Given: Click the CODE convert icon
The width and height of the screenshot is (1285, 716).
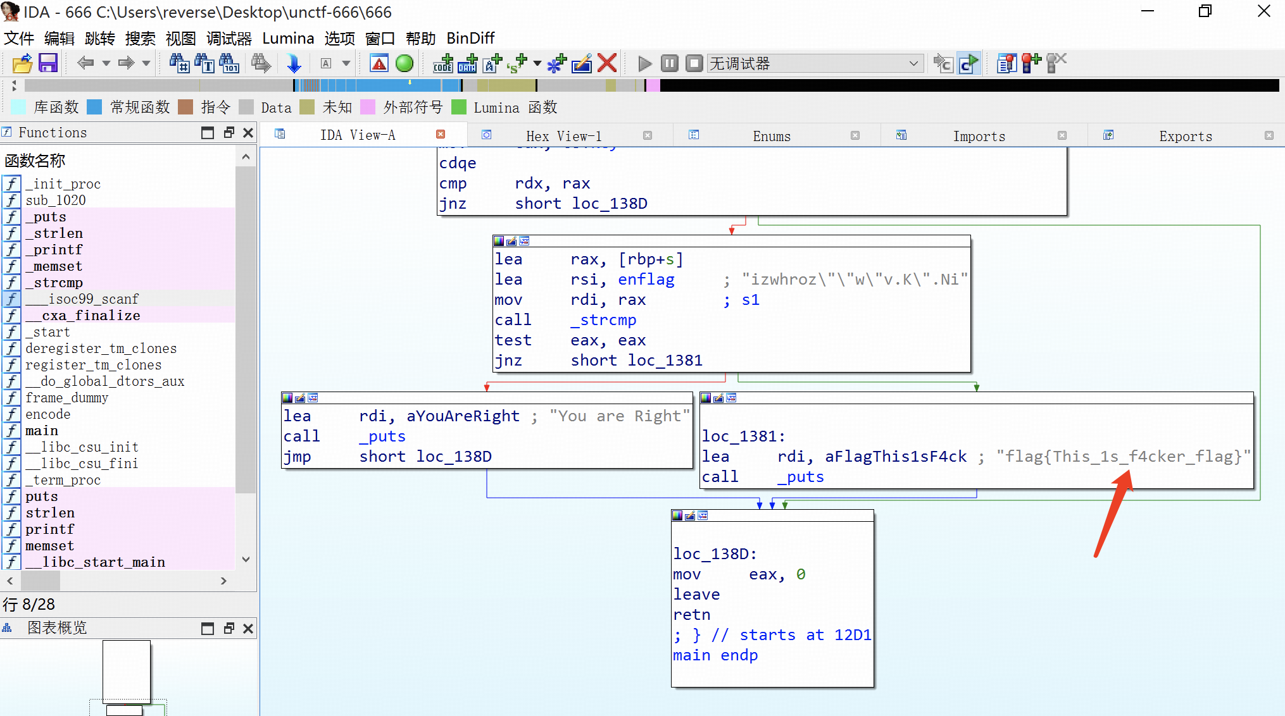Looking at the screenshot, I should pyautogui.click(x=442, y=63).
